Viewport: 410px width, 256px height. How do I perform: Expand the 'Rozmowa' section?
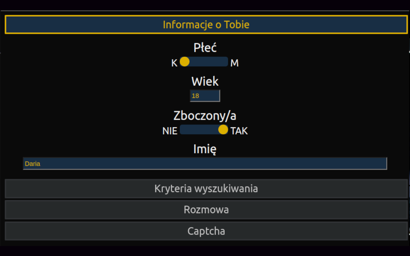[206, 210]
